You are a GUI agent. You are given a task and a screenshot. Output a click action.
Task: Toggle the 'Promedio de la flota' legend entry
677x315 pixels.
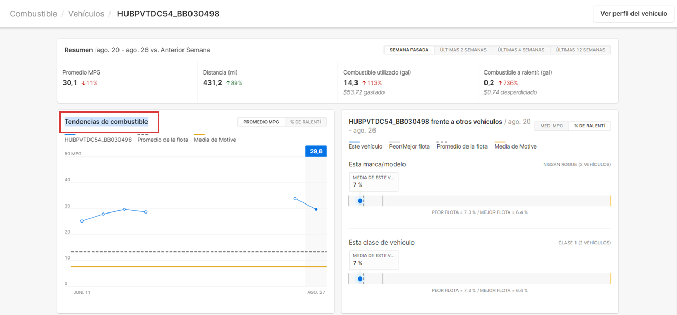(163, 140)
